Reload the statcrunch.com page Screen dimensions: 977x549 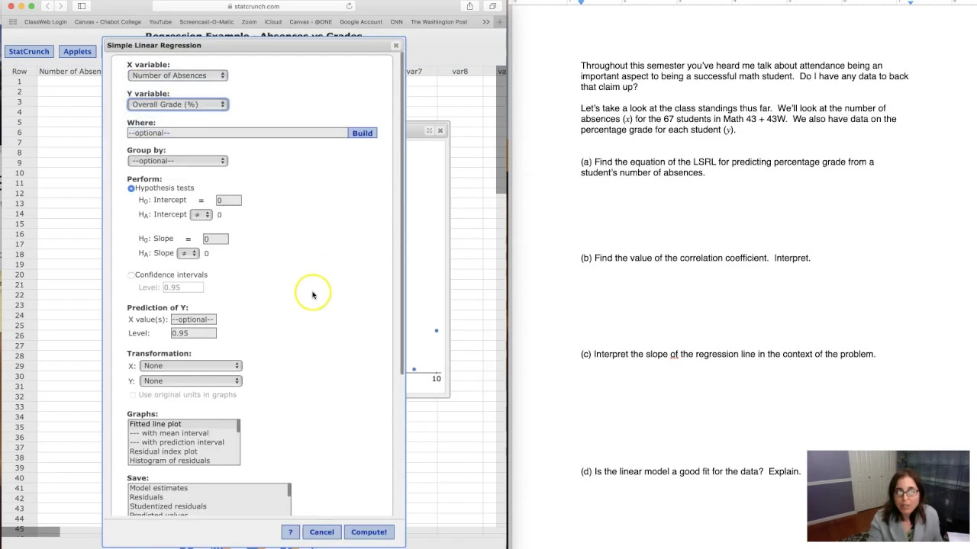tap(349, 6)
